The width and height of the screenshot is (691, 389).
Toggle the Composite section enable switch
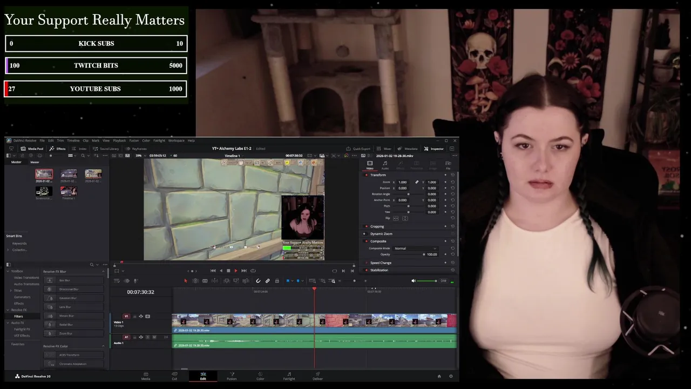tap(367, 242)
